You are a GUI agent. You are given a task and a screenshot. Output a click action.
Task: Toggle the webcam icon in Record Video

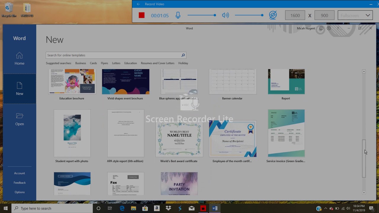pos(273,15)
